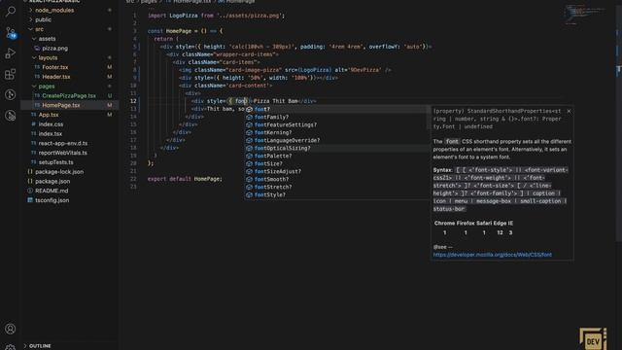
Task: Expand the public folder
Action: (x=30, y=19)
